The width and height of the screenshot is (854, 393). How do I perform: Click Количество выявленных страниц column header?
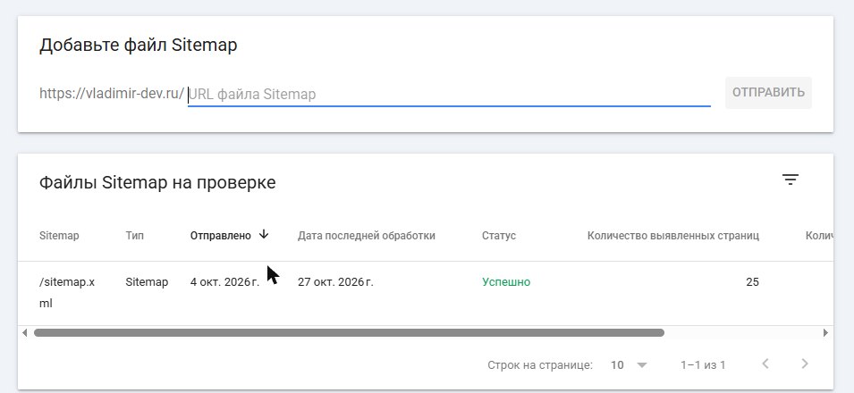click(673, 236)
